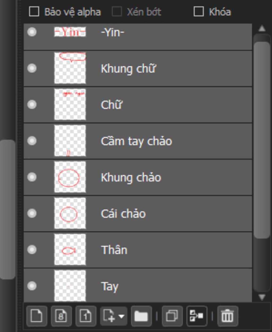Select the Thân layer

point(138,250)
